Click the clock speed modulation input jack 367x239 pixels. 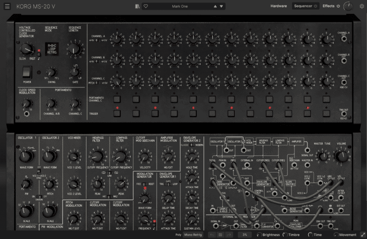tap(27, 114)
